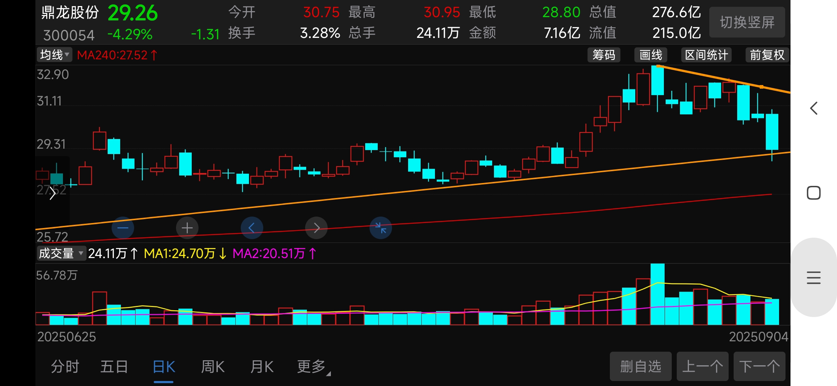
Task: Tap the start date 20250625
Action: coord(67,337)
